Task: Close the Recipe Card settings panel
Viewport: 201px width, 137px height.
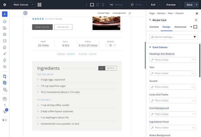Action: 197,14
